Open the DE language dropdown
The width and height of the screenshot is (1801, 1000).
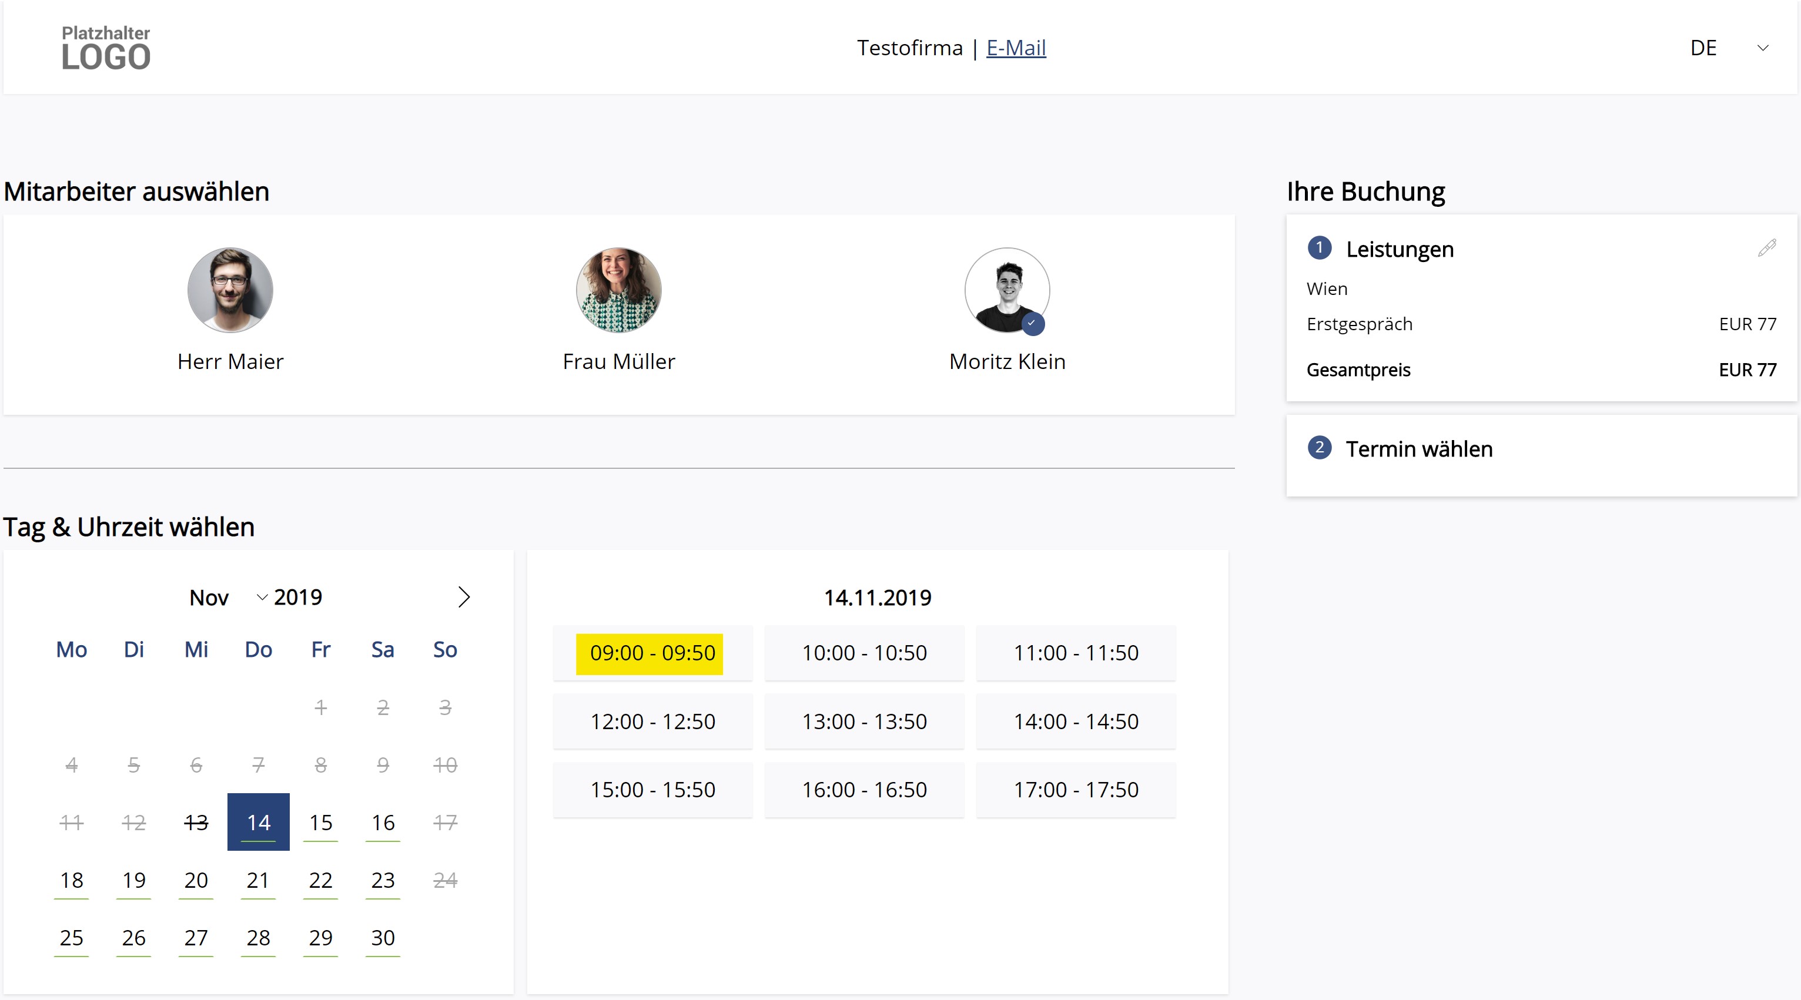(1729, 48)
